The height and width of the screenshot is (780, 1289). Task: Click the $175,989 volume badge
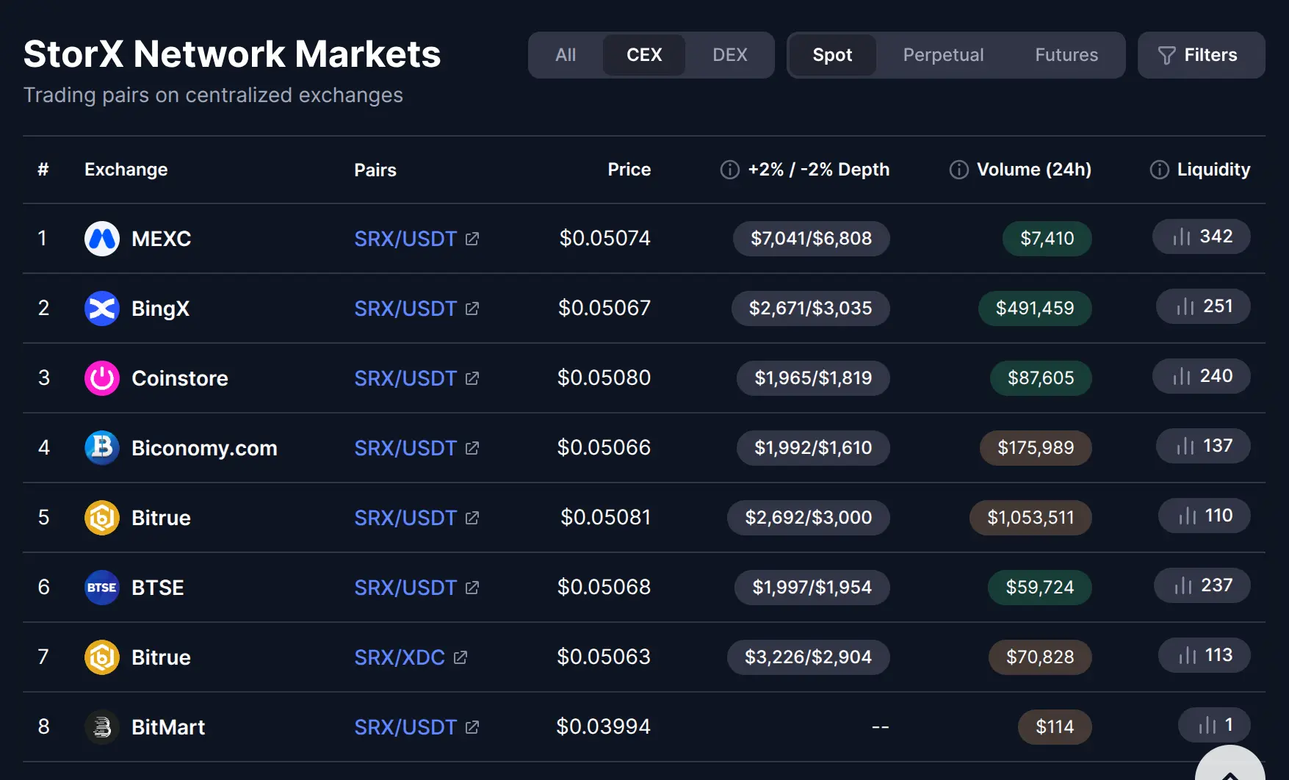[1036, 448]
